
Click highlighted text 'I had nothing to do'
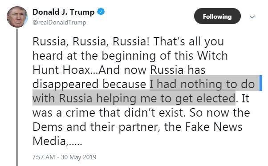[203, 84]
